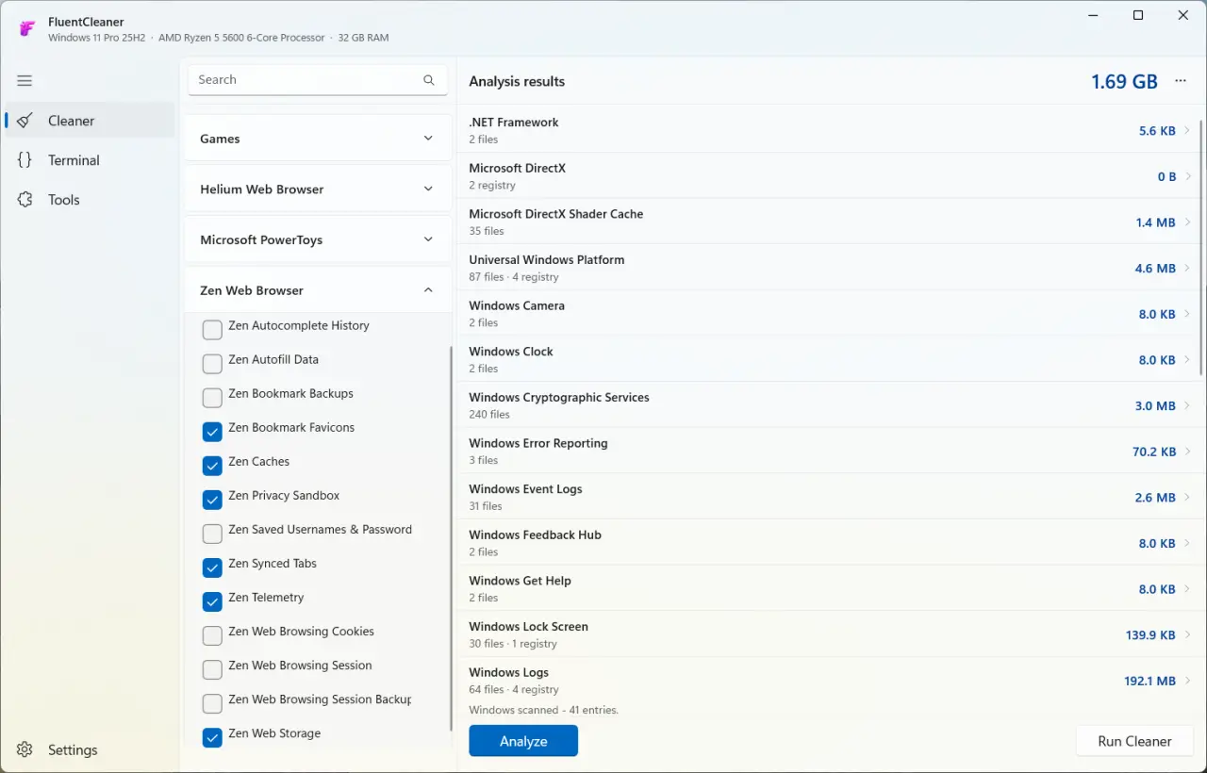Click the Run Cleaner button
This screenshot has width=1207, height=773.
point(1134,741)
